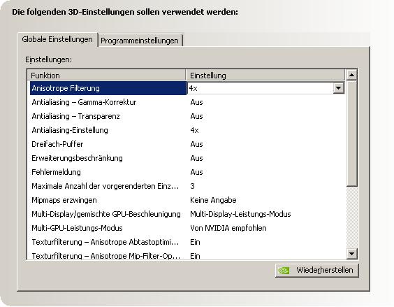Select the Erweiterungsbeschränkung row

click(187, 158)
